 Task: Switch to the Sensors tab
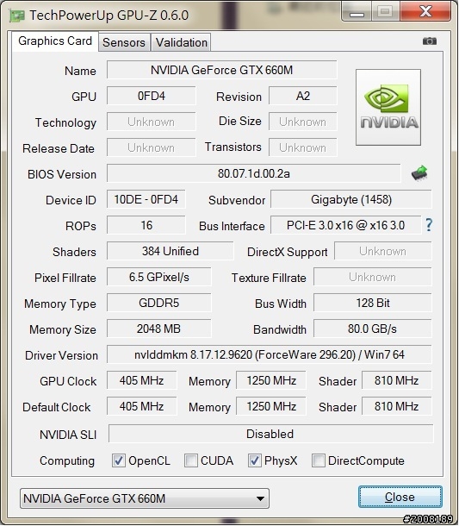124,42
